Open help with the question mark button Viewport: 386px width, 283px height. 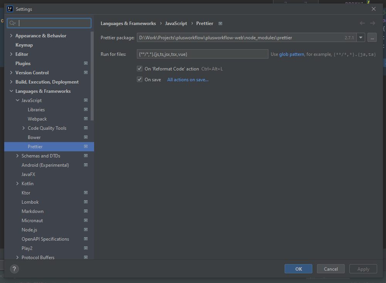click(x=14, y=269)
